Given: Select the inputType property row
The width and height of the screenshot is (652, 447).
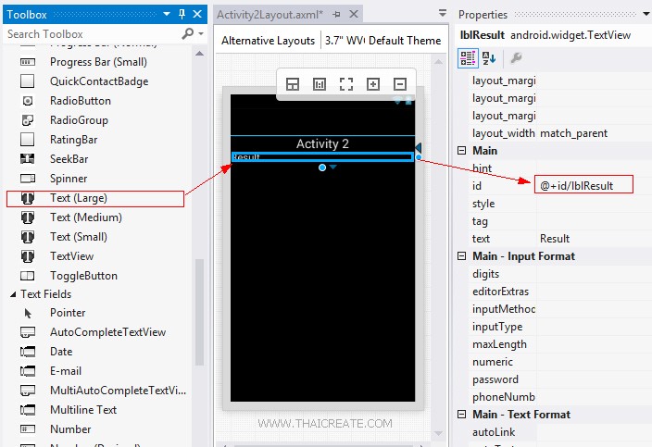Looking at the screenshot, I should coord(559,327).
